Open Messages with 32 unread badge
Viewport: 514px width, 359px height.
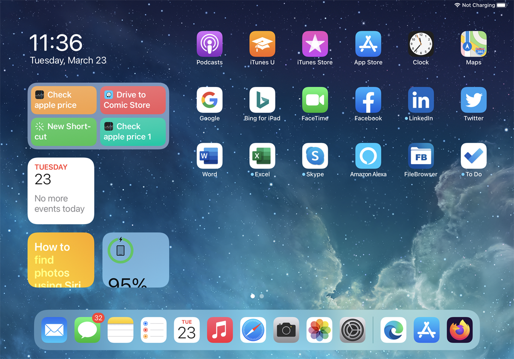coord(87,330)
